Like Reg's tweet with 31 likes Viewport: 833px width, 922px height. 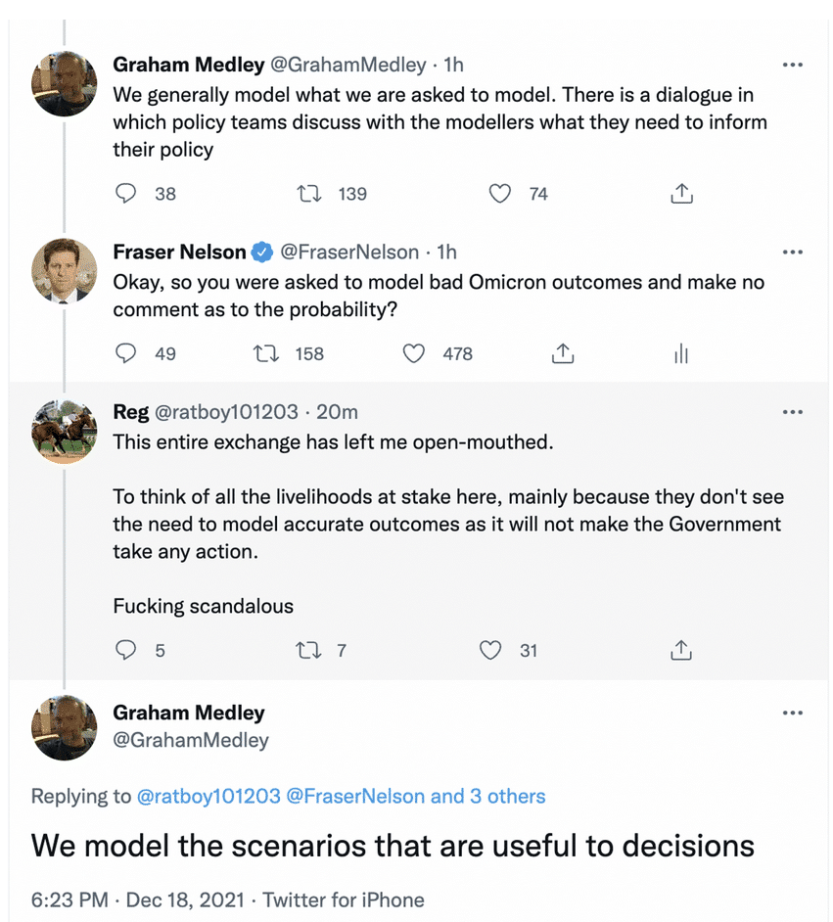tap(490, 650)
